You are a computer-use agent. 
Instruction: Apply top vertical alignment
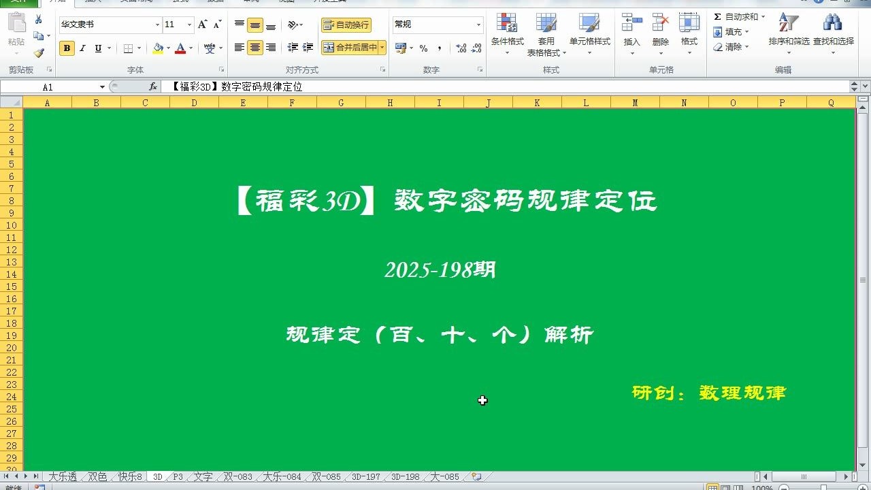pos(240,25)
